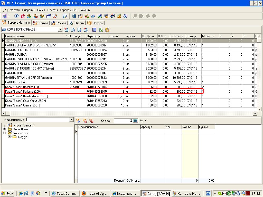The image size is (263, 197).
Task: Collapse the Кофеварки tree folder
Action: (5, 133)
